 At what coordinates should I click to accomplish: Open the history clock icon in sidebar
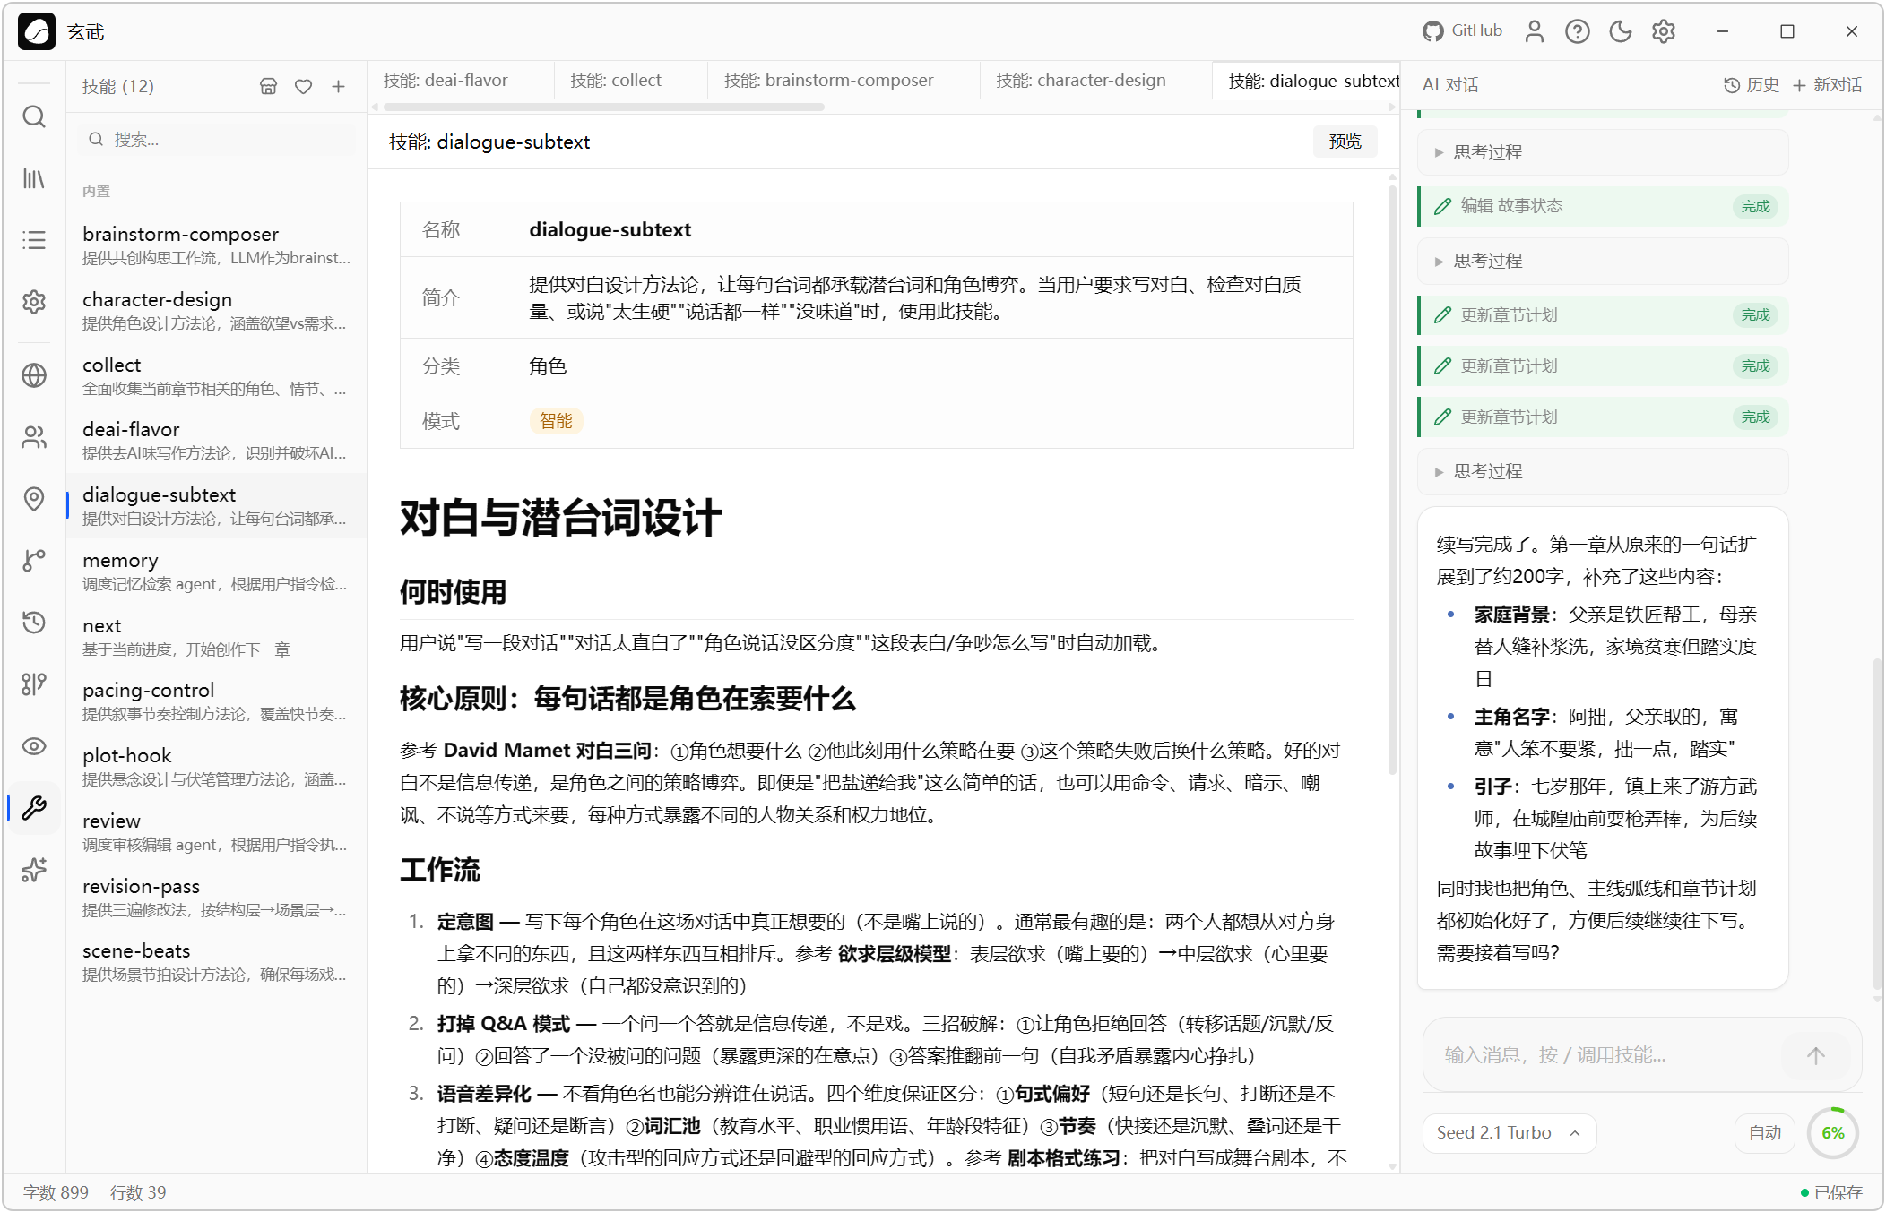pyautogui.click(x=34, y=623)
